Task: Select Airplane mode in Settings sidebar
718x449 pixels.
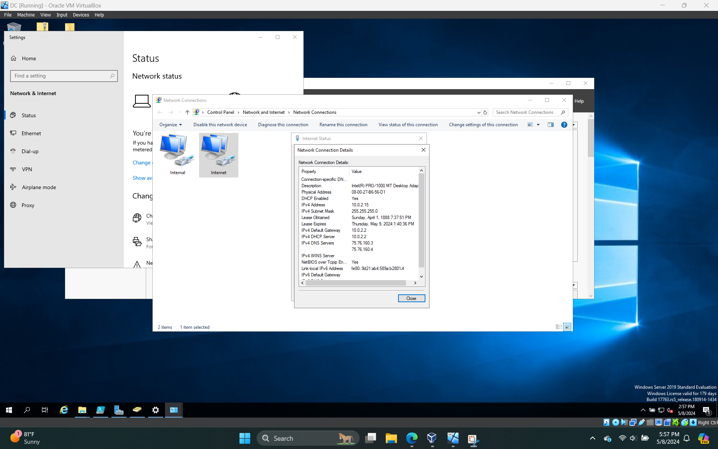Action: (64, 187)
